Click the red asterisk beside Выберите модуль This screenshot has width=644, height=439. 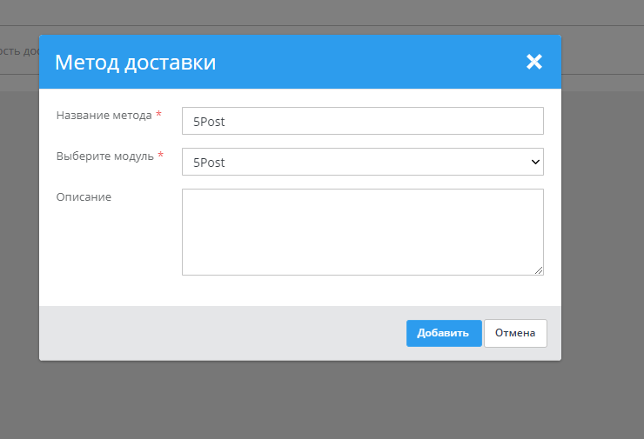[x=160, y=156]
